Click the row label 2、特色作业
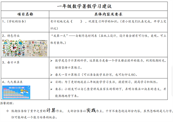This screenshot has height=122, width=173. point(11,36)
